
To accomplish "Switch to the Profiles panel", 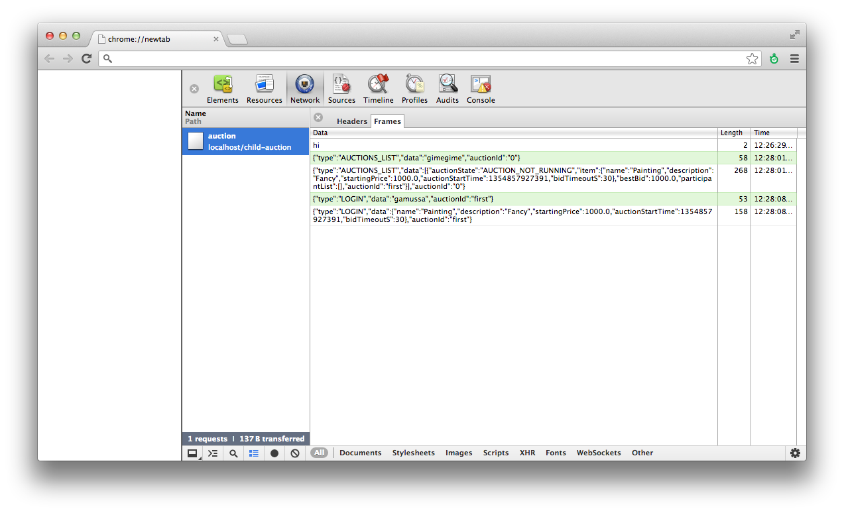I will click(x=414, y=89).
